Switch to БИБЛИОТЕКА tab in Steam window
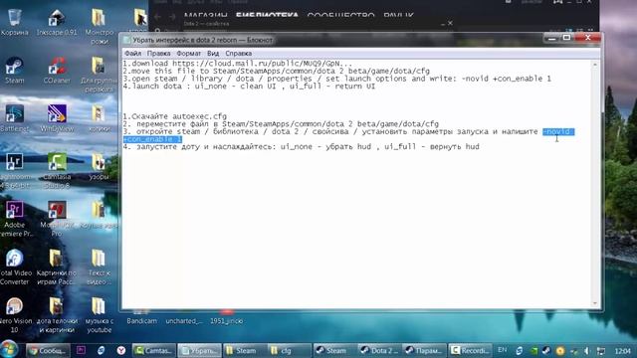637x358 pixels. tap(267, 16)
